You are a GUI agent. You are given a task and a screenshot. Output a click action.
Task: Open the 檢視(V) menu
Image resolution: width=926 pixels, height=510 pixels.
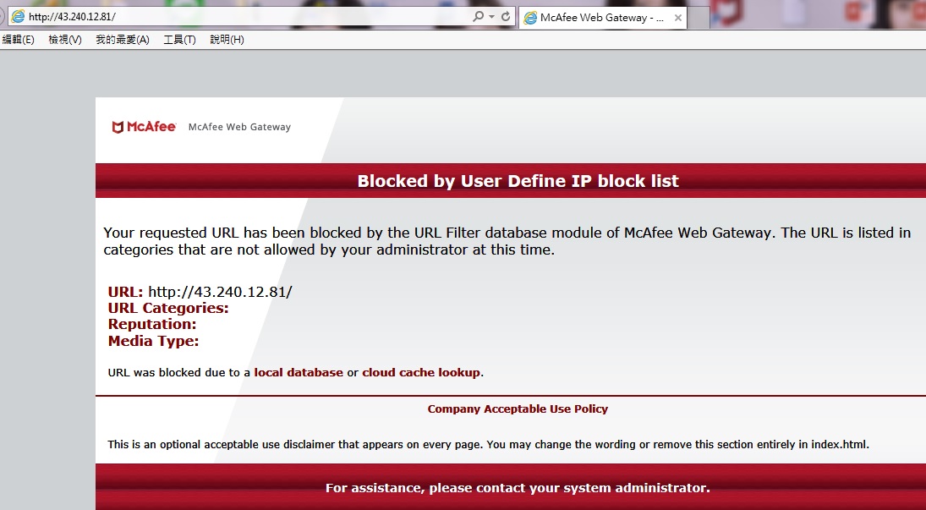[65, 40]
